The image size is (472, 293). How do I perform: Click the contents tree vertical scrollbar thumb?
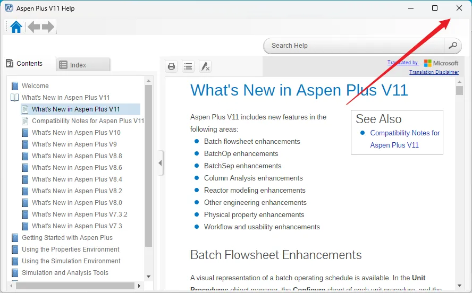pyautogui.click(x=148, y=166)
